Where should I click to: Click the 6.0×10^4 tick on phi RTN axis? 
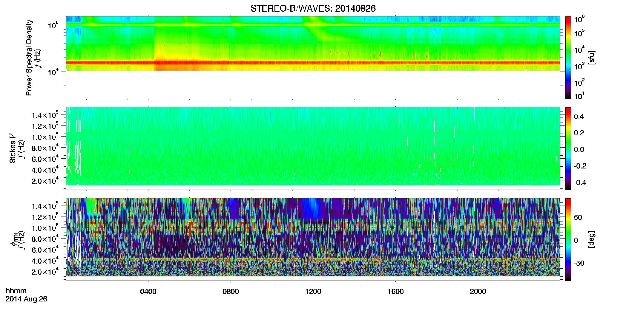tap(45, 250)
